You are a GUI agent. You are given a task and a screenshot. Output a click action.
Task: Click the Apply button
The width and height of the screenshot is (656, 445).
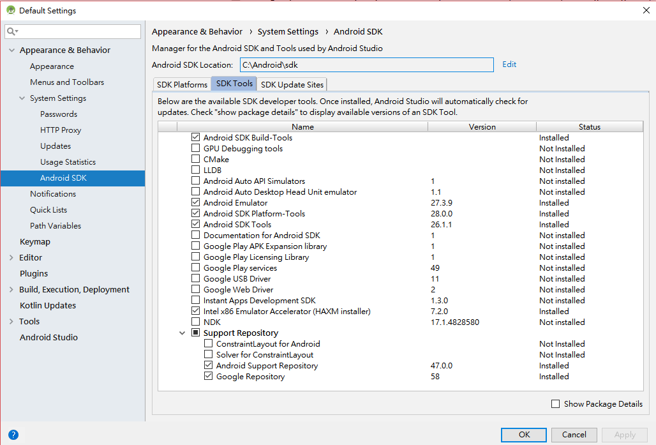pyautogui.click(x=625, y=435)
